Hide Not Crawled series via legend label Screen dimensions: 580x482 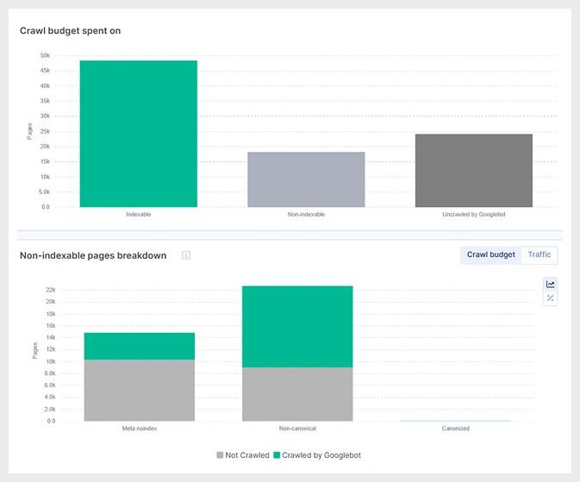[x=247, y=454]
